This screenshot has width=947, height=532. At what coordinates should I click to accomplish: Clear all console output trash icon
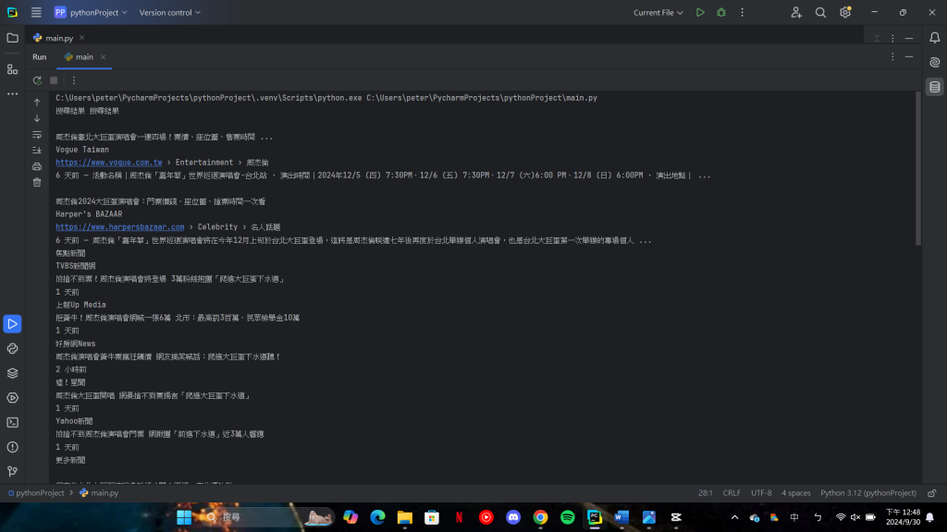click(x=37, y=182)
